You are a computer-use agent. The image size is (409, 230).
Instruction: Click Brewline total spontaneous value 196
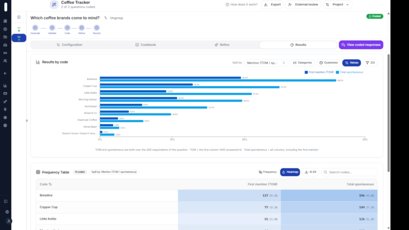362,195
